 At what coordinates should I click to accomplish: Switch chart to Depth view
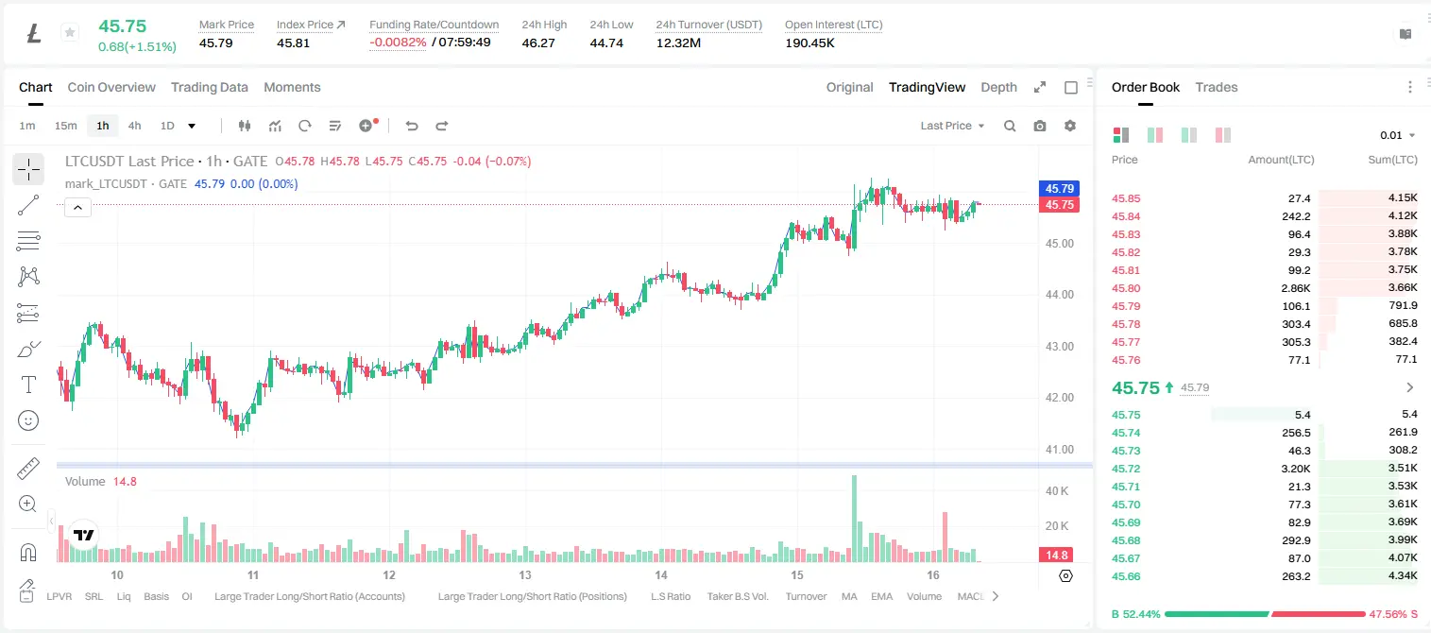pyautogui.click(x=998, y=87)
